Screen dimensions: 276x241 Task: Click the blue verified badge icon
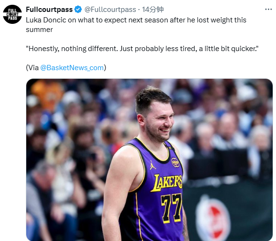pyautogui.click(x=78, y=10)
